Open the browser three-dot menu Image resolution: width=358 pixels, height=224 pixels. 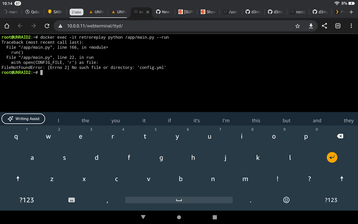[x=351, y=26]
